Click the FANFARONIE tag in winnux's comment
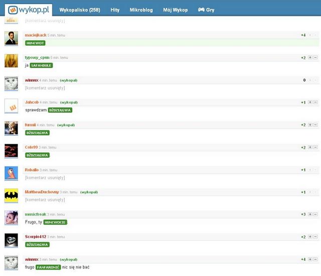 pos(48,267)
